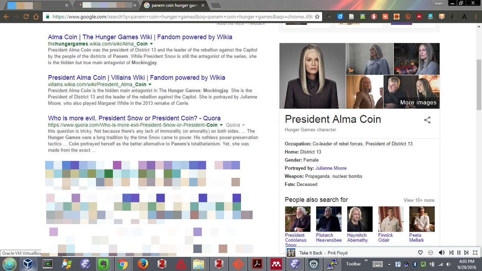Screen dimensions: 482x271
Task: Bookmark this page with the star icon
Action: tap(317, 17)
